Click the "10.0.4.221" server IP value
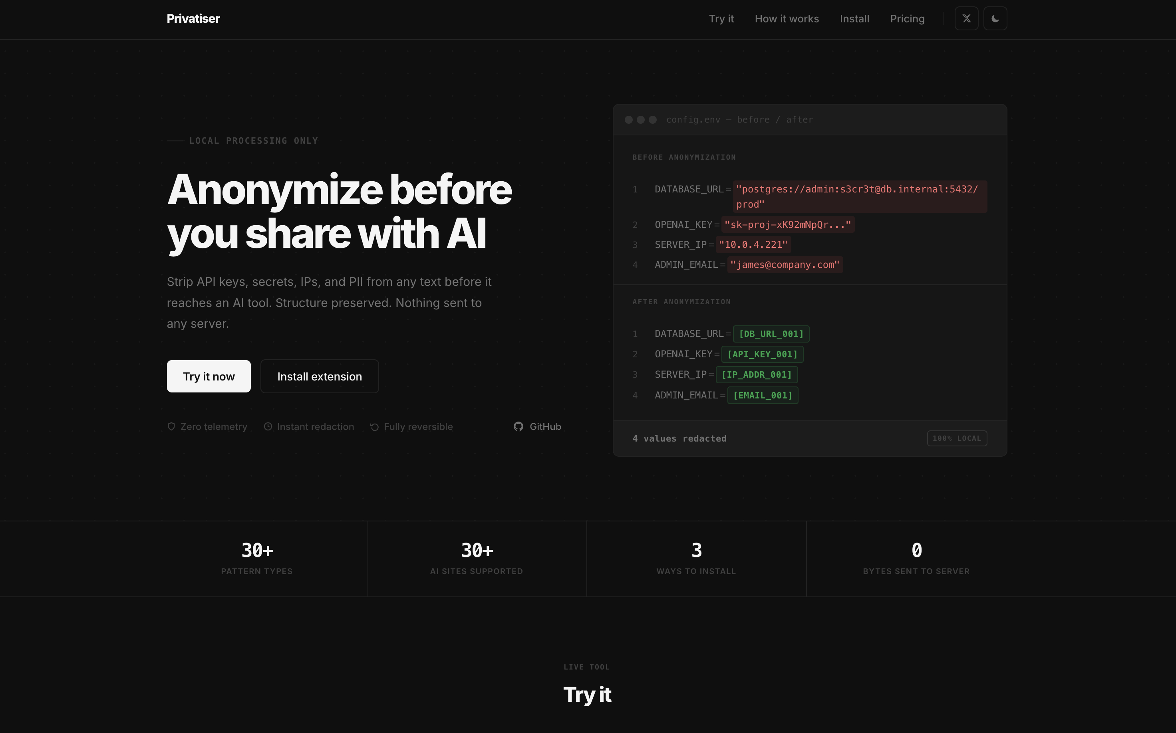Image resolution: width=1176 pixels, height=733 pixels. tap(753, 245)
